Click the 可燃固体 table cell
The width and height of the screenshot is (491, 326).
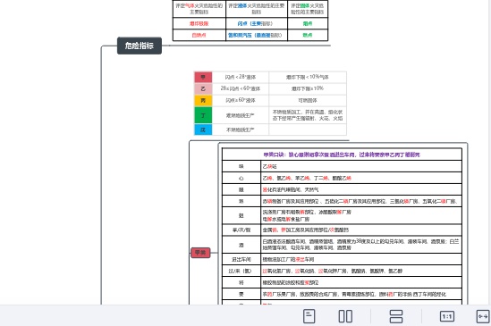tap(308, 101)
